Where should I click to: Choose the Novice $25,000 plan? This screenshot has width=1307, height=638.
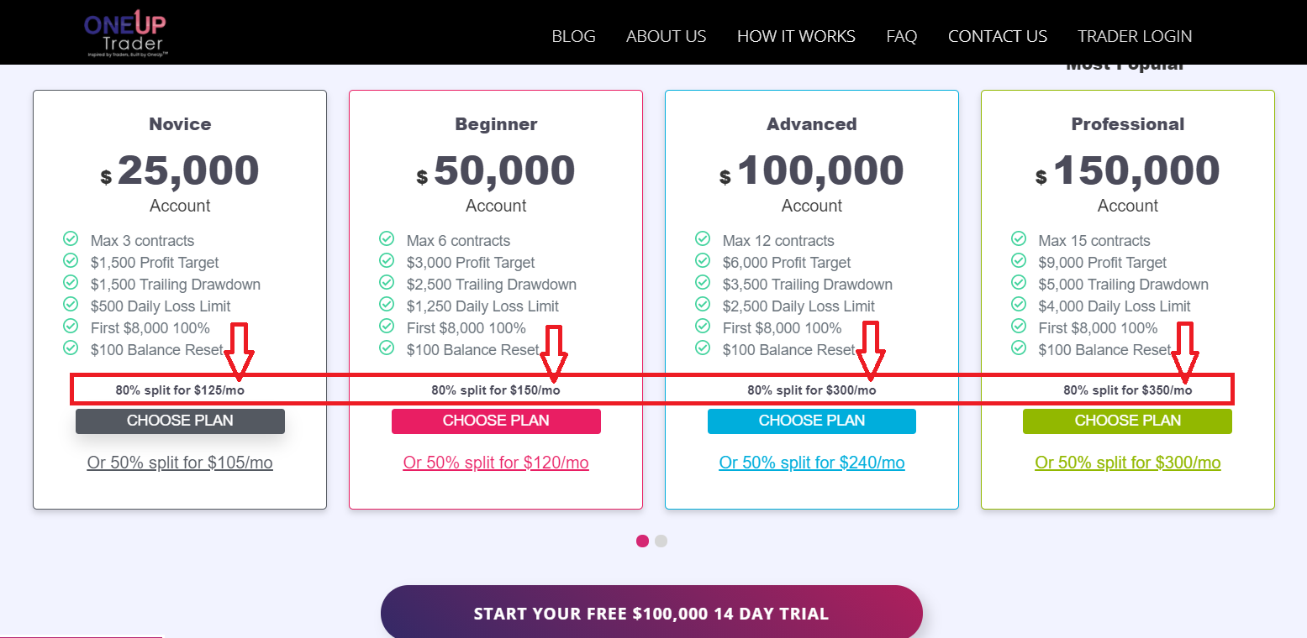click(x=180, y=421)
